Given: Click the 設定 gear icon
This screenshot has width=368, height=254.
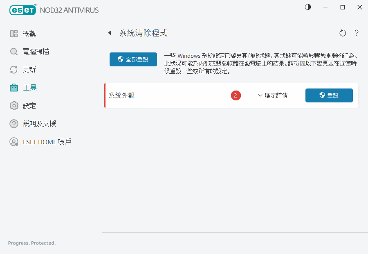Looking at the screenshot, I should 14,106.
